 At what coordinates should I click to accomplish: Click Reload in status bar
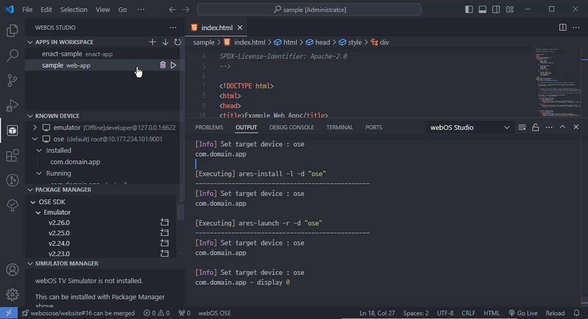[555, 313]
